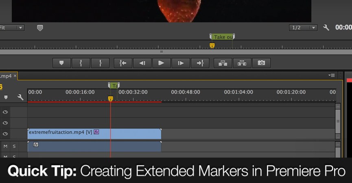The image size is (352, 183).
Task: Open monitor settings wrench icon
Action: click(x=326, y=28)
